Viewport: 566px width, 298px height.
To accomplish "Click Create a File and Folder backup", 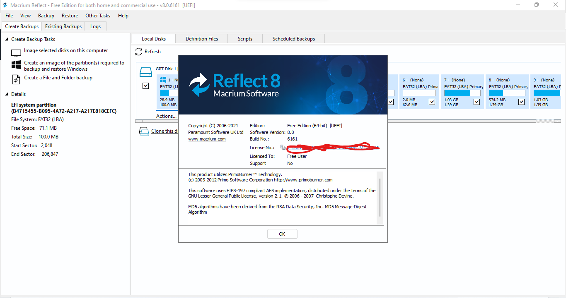I will click(58, 78).
